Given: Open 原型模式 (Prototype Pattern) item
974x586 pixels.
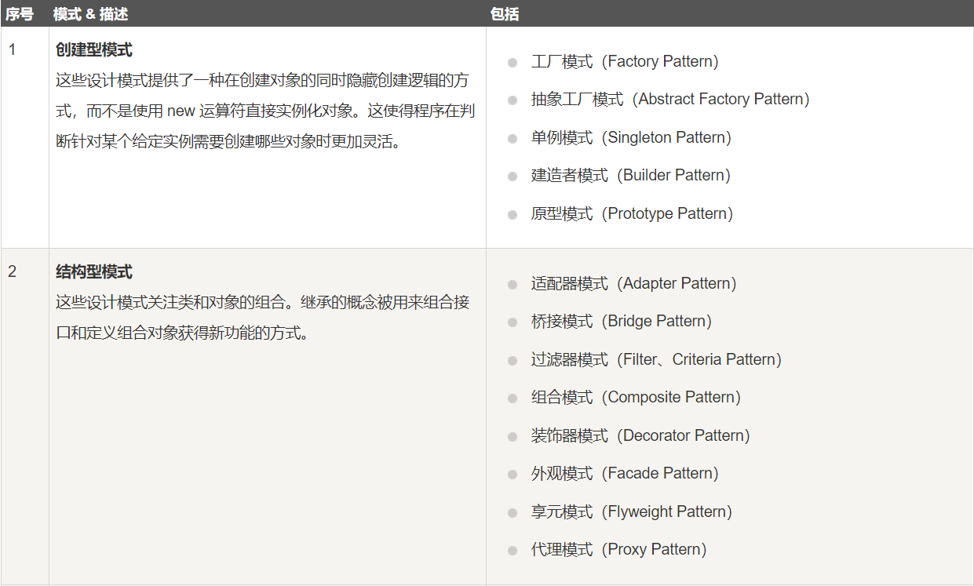Looking at the screenshot, I should (631, 213).
